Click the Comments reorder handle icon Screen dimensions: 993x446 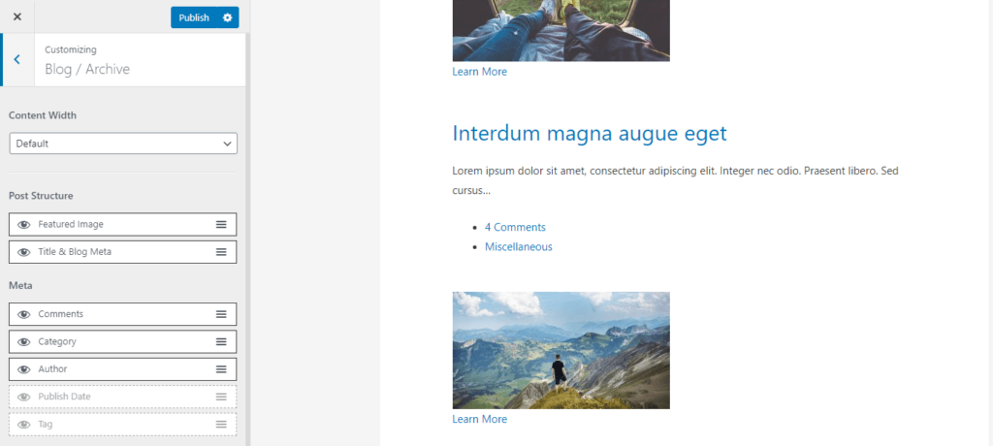[221, 314]
